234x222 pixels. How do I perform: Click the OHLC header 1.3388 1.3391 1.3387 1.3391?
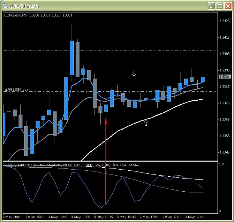(x=51, y=15)
